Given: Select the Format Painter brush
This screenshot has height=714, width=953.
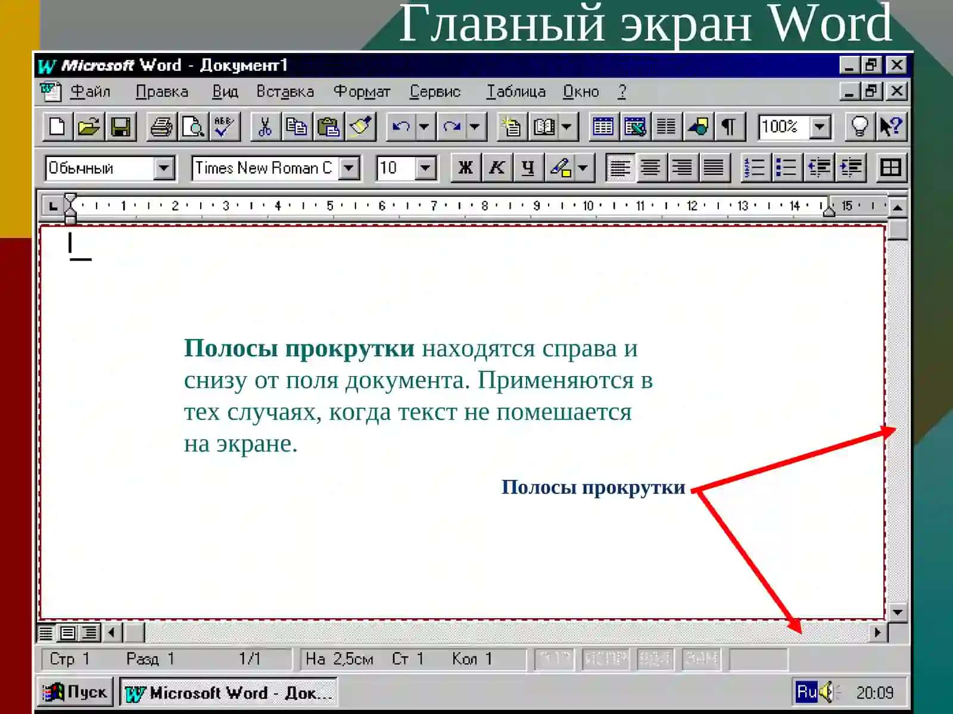Looking at the screenshot, I should [x=360, y=127].
